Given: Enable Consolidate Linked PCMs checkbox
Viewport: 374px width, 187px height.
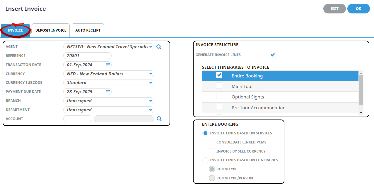Looking at the screenshot, I should tap(212, 142).
